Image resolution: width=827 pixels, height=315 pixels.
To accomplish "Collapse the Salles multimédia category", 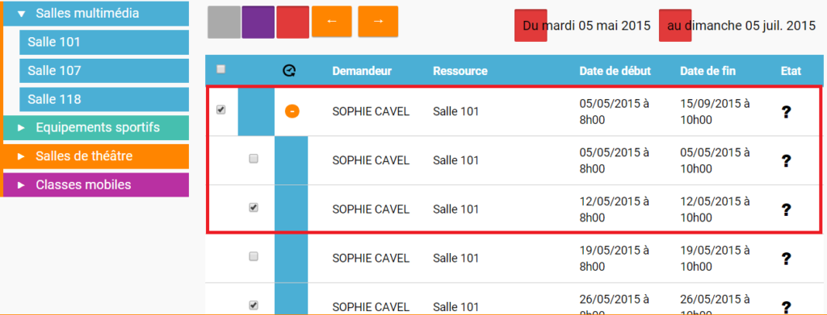I will (x=96, y=14).
